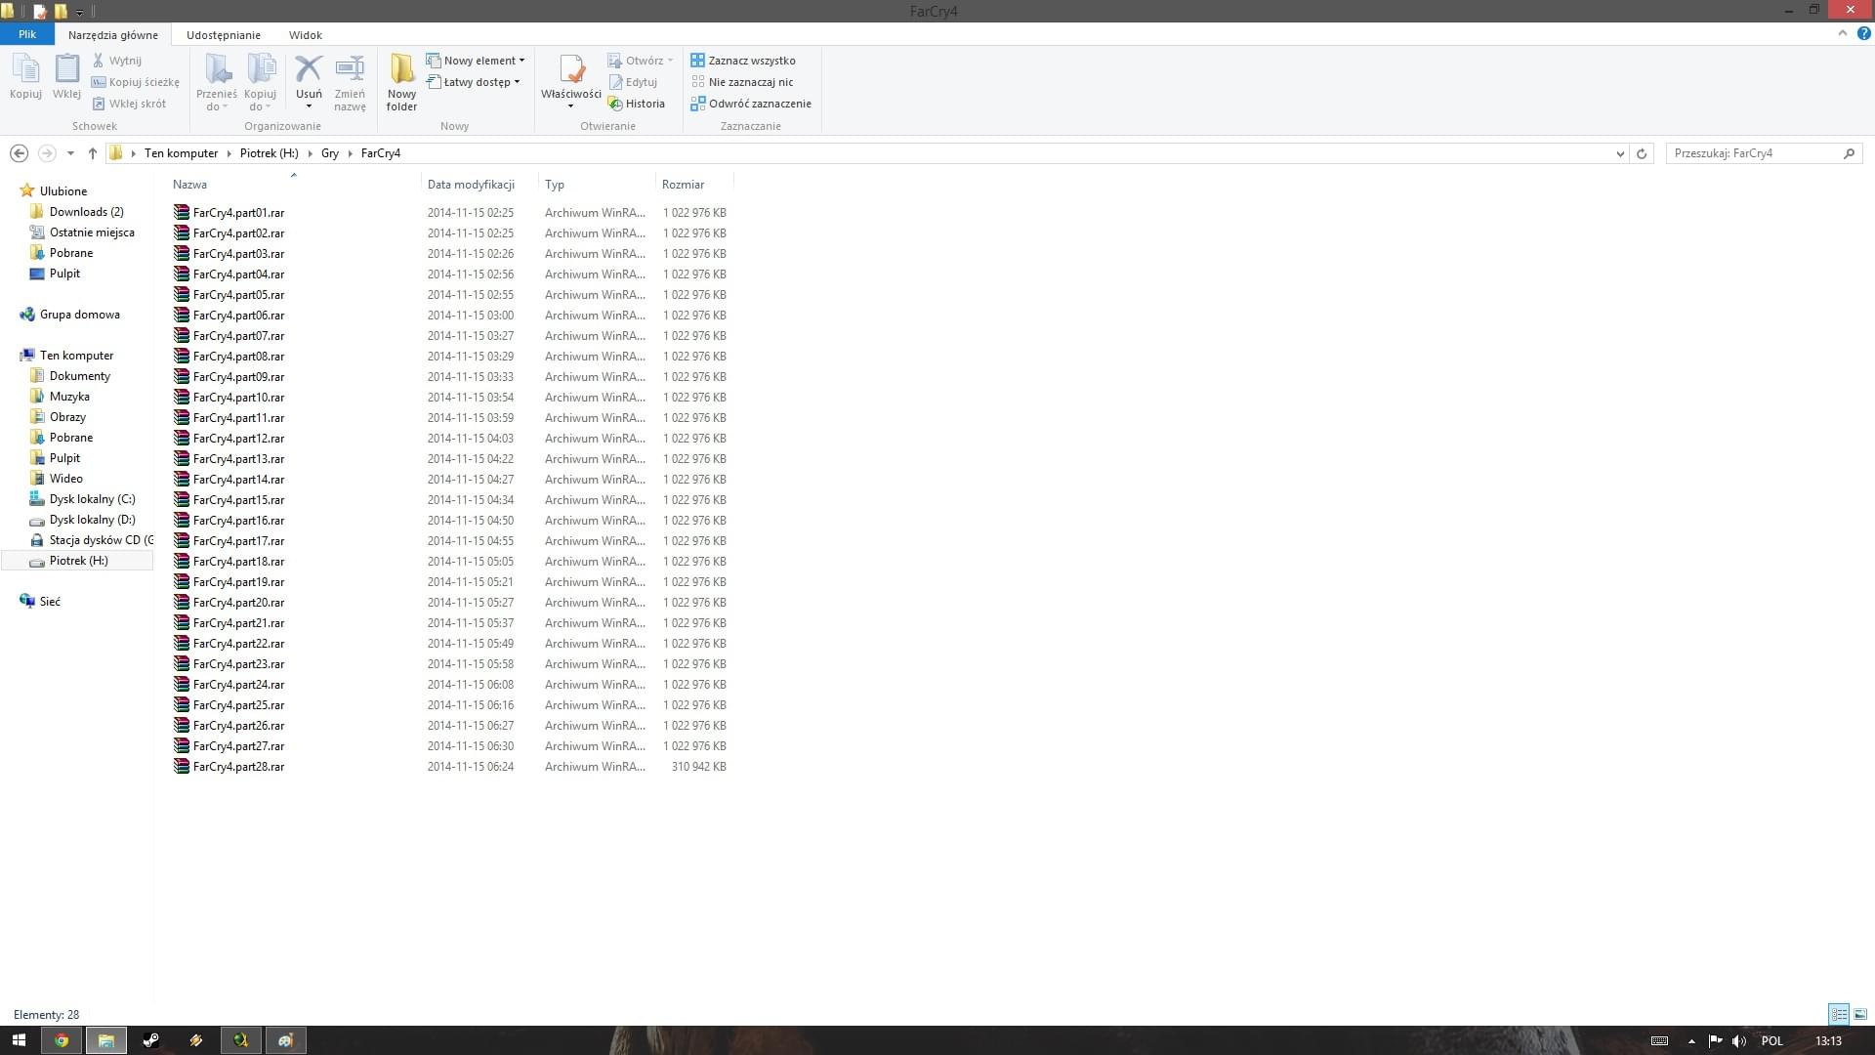This screenshot has height=1055, width=1875.
Task: Open the Windows Start button
Action: click(x=19, y=1040)
